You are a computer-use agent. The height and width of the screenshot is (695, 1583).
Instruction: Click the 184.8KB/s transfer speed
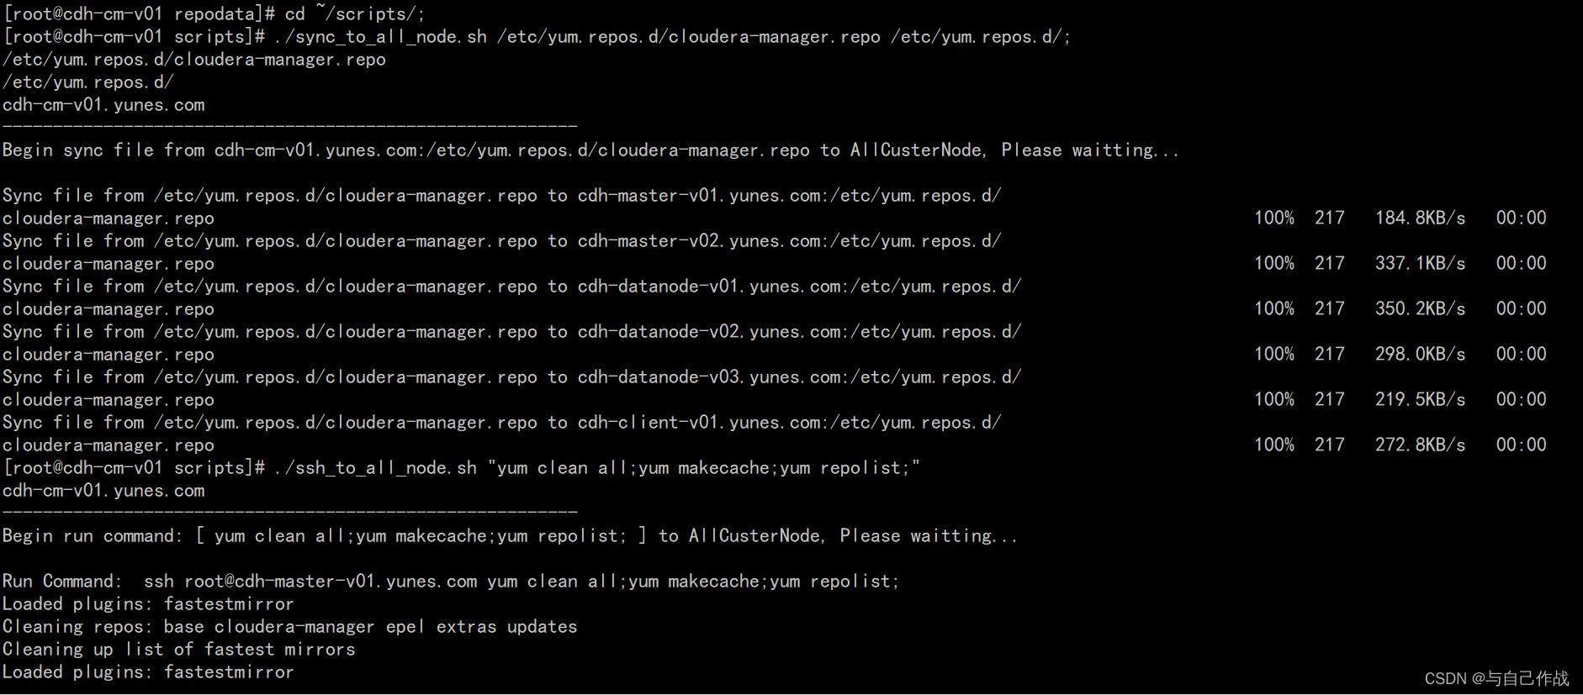tap(1420, 218)
